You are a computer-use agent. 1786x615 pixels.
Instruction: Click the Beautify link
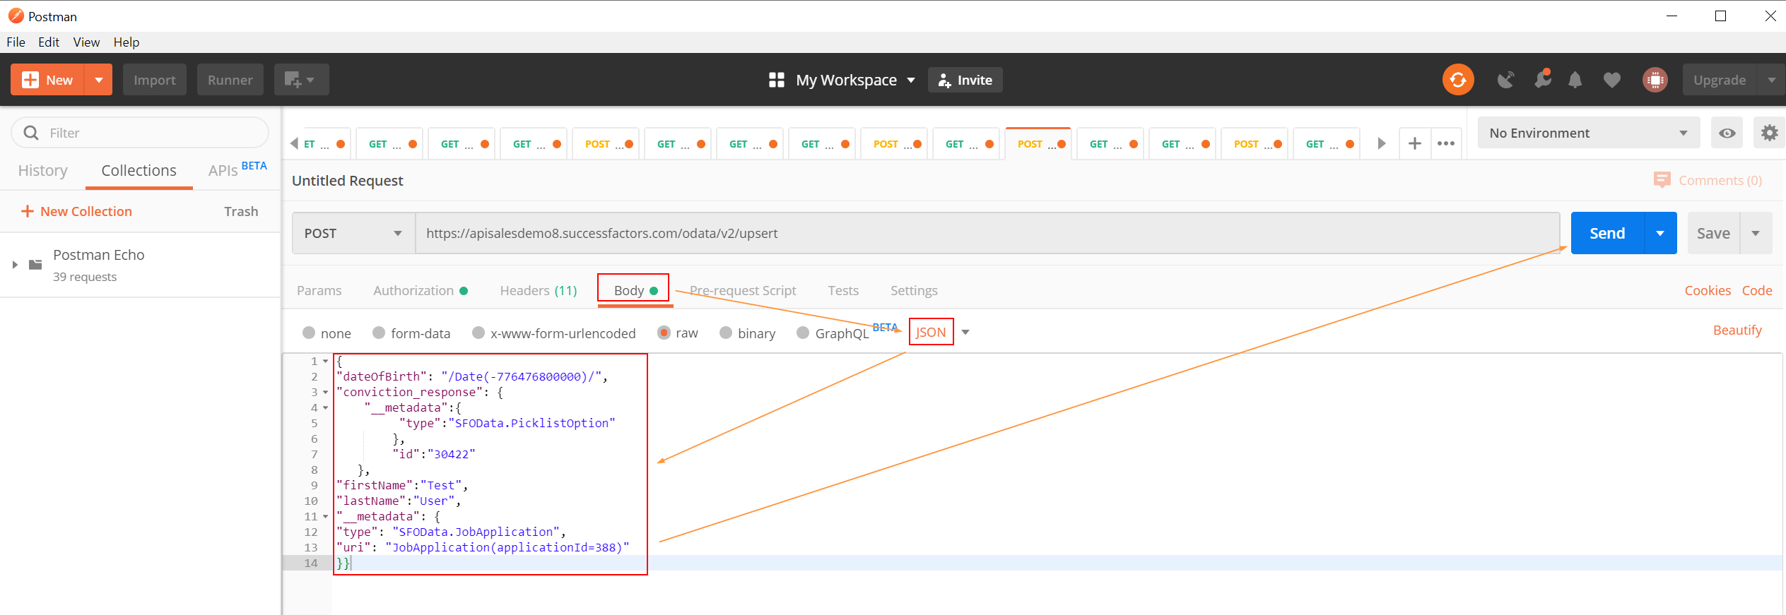(1737, 330)
